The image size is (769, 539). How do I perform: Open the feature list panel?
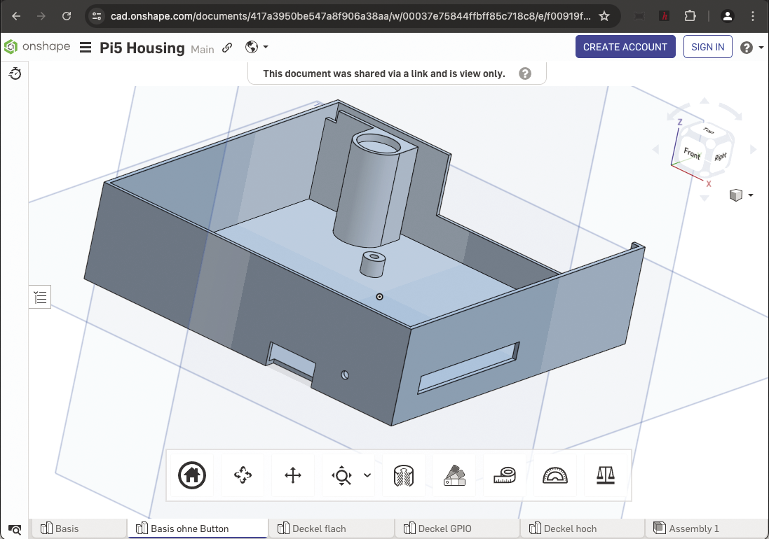pyautogui.click(x=40, y=296)
